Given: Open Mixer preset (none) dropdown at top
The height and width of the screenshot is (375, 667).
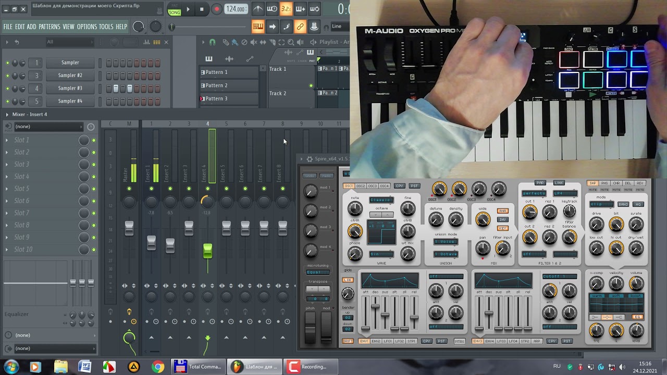Looking at the screenshot, I should pos(48,127).
